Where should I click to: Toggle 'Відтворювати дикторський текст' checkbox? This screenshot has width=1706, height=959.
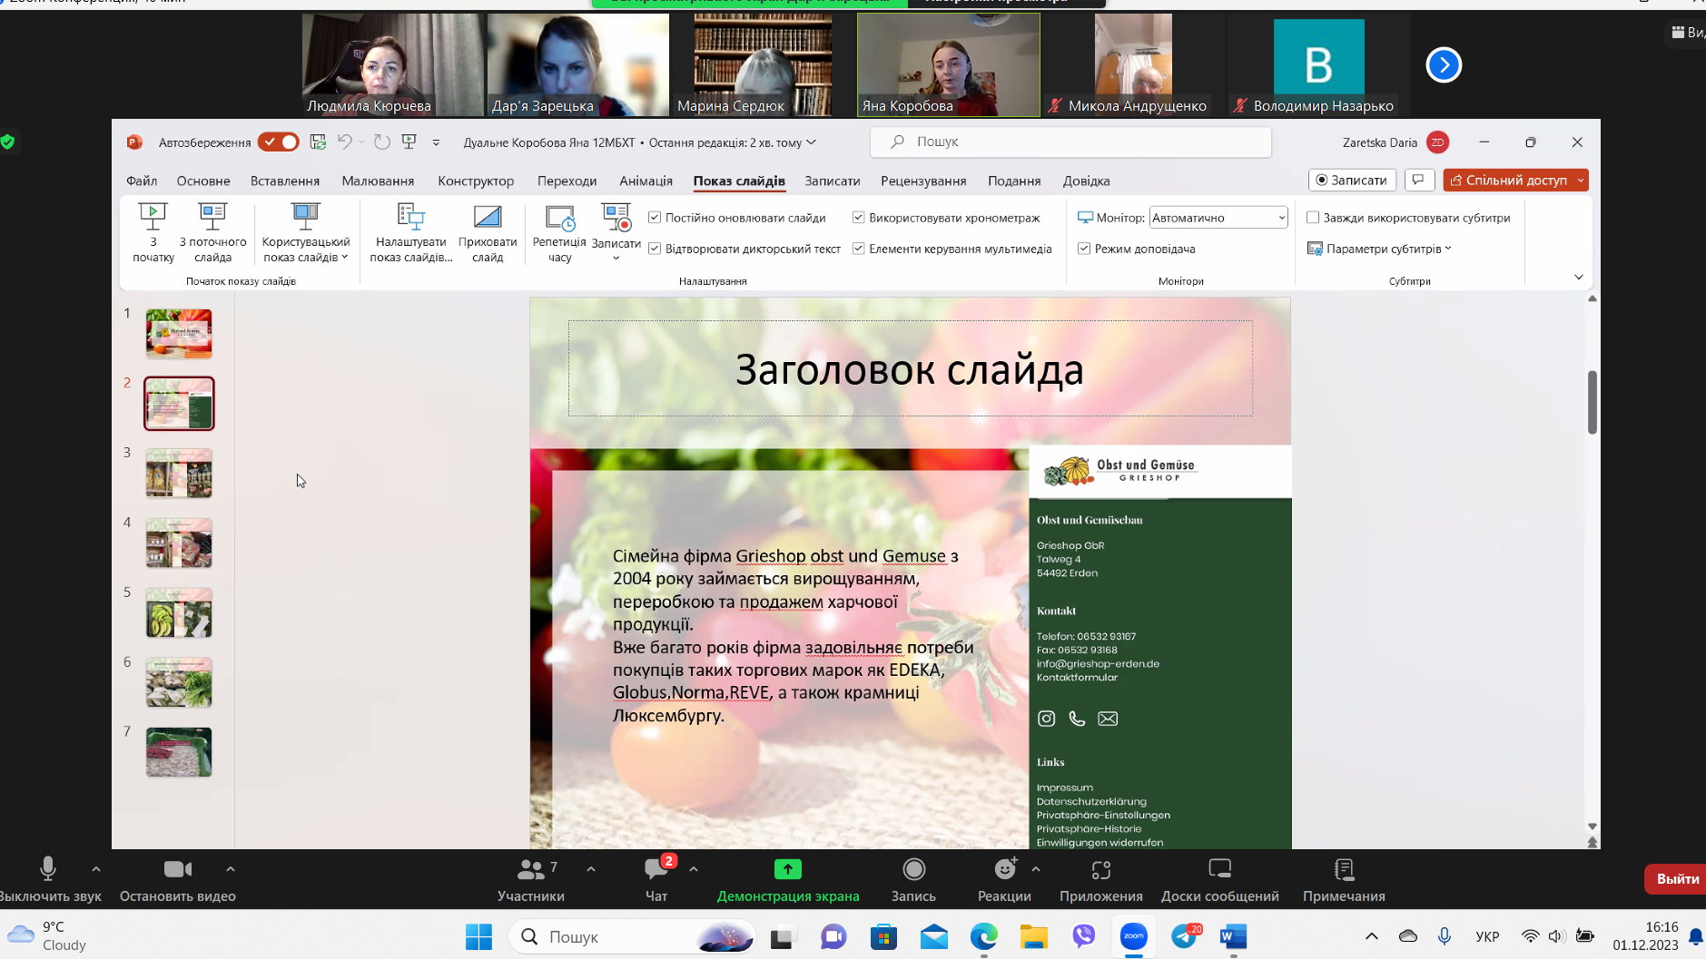click(x=655, y=249)
